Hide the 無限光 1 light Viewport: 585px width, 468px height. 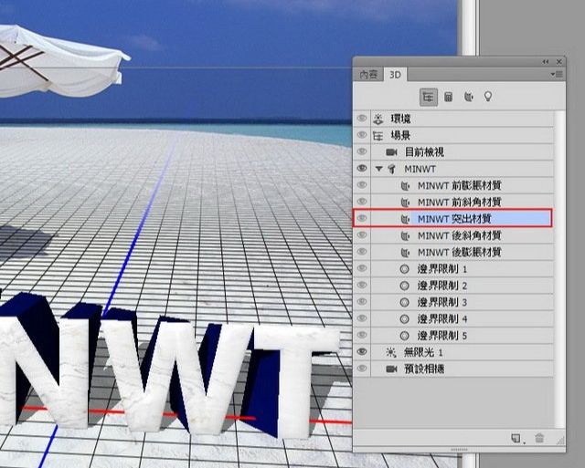coord(362,351)
